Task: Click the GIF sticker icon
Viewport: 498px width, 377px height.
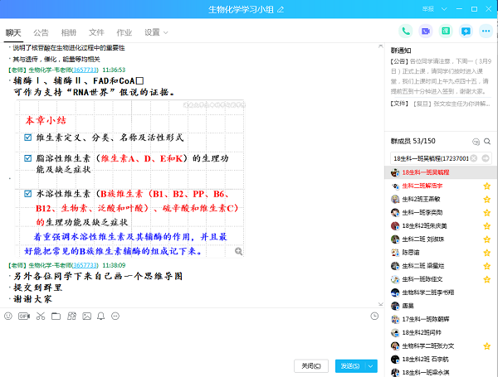Action: pyautogui.click(x=23, y=316)
